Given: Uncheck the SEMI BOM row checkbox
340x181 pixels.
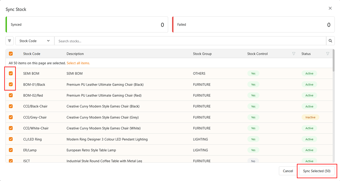Looking at the screenshot, I should 11,73.
